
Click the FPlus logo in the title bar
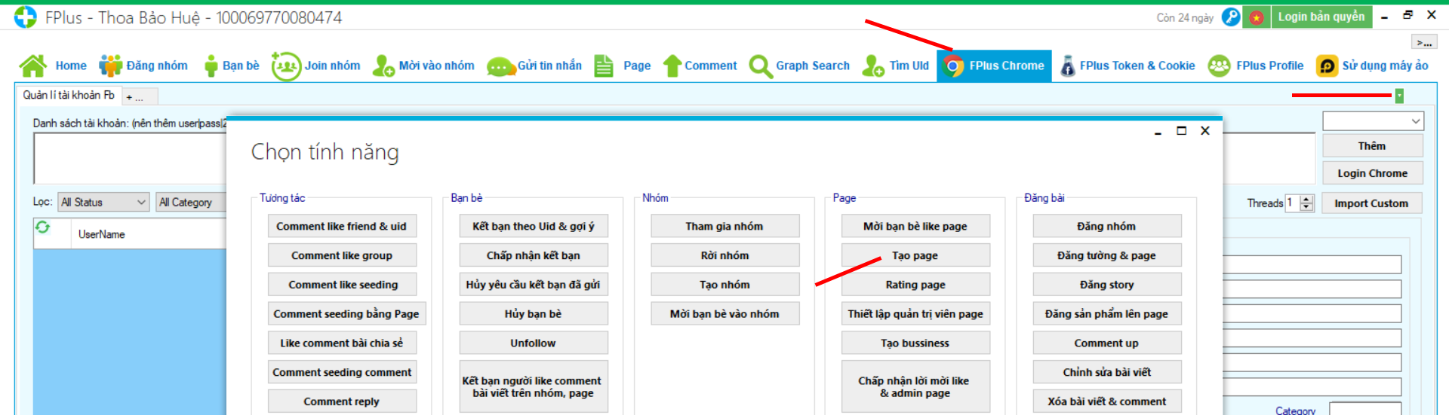(25, 17)
